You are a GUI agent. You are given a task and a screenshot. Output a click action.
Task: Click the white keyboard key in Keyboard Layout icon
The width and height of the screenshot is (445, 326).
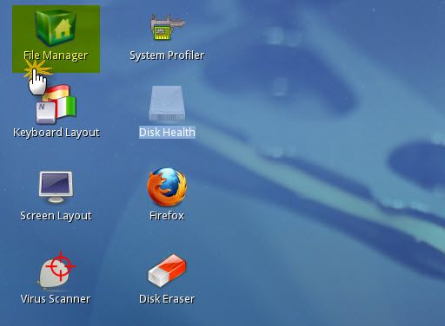tap(45, 112)
